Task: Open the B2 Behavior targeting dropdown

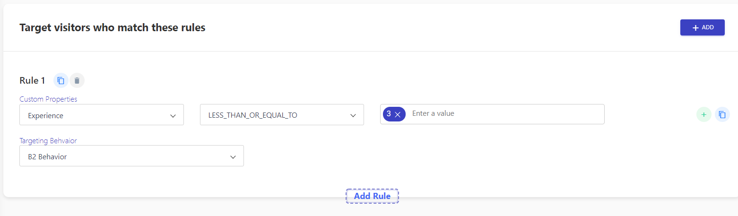Action: pos(131,156)
